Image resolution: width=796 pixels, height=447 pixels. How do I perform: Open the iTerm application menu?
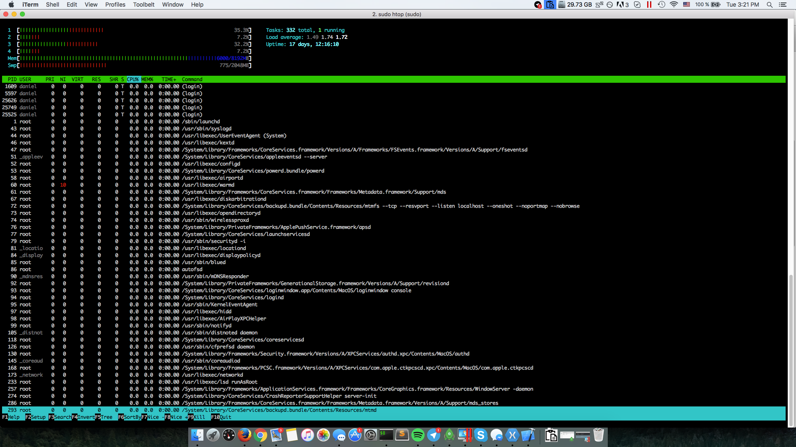coord(30,5)
